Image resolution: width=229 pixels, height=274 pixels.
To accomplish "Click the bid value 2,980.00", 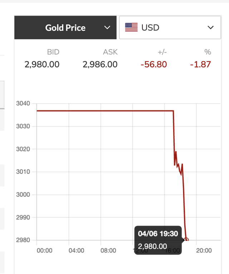I will coord(42,65).
